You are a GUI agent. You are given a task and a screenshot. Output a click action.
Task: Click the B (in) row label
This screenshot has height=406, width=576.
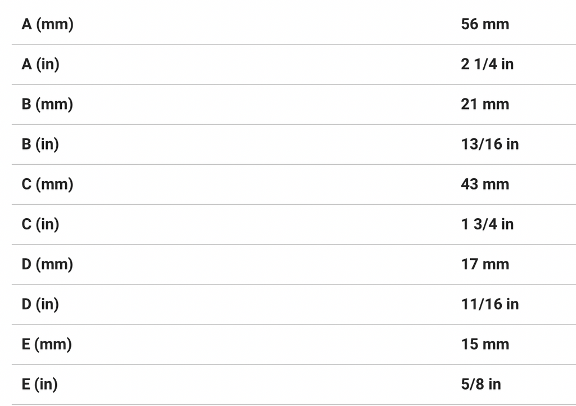40,144
